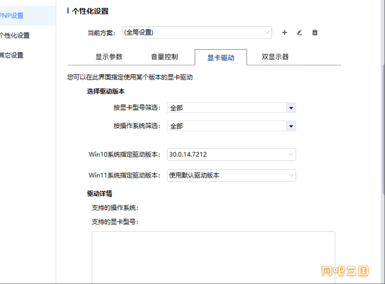Open the Win10系统指定驱动版本 dropdown
Viewport: 385px width, 284px height.
(231, 155)
